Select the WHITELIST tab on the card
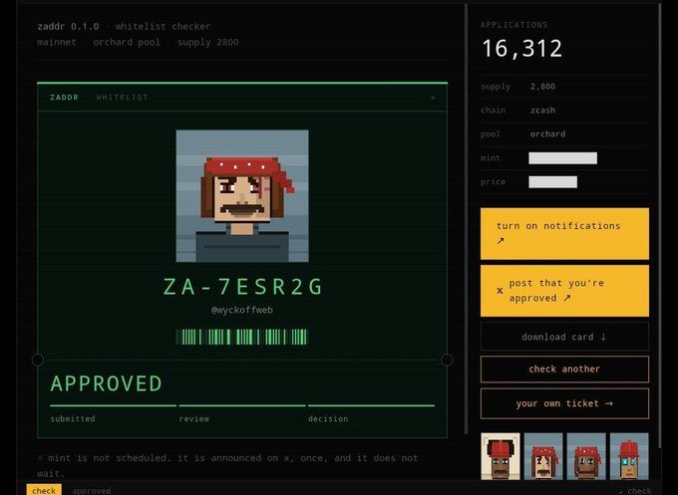This screenshot has width=678, height=495. tap(123, 98)
